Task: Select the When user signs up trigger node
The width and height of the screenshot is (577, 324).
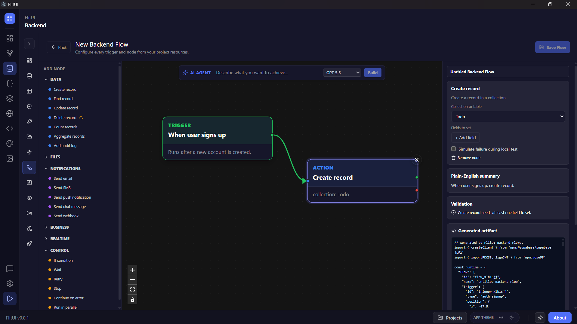Action: (218, 138)
